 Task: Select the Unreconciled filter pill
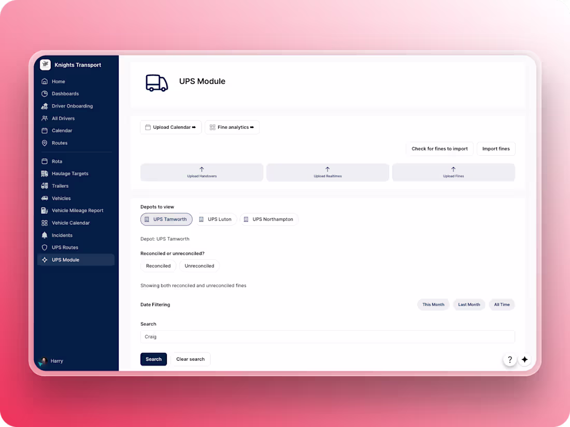[x=199, y=266]
